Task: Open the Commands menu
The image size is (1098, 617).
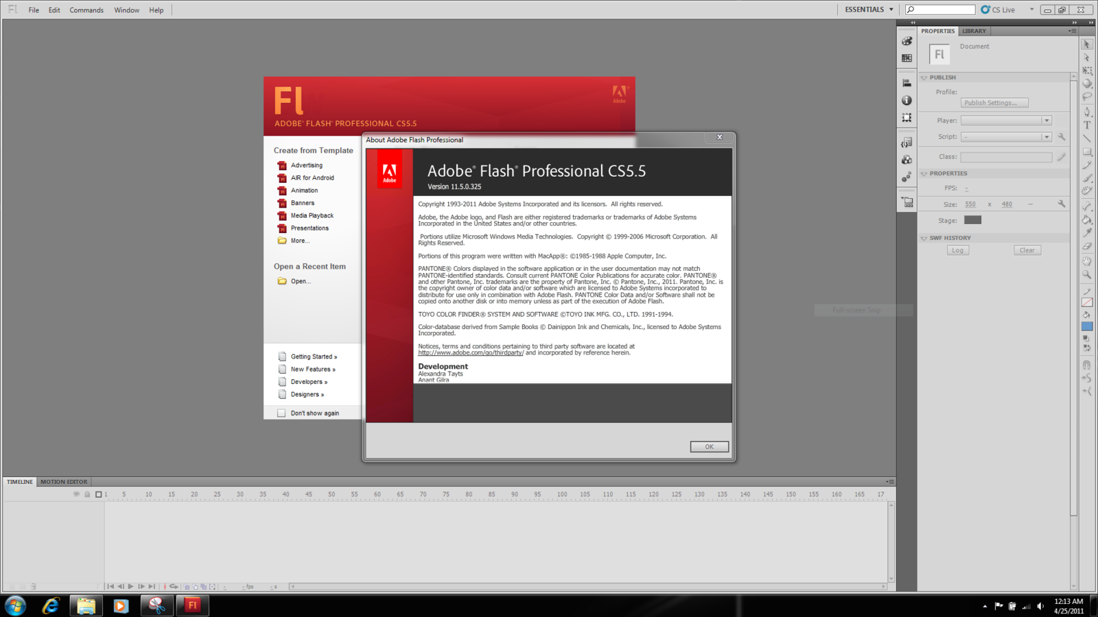Action: (x=86, y=10)
